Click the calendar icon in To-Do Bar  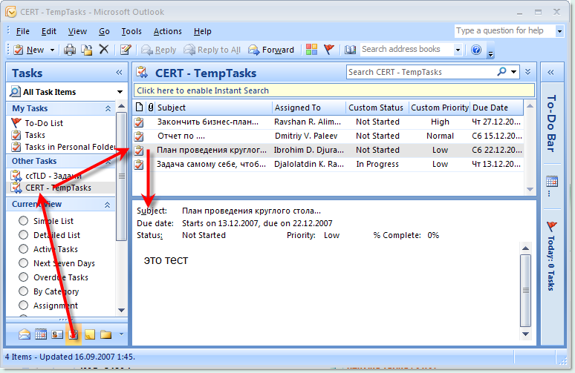(x=552, y=182)
